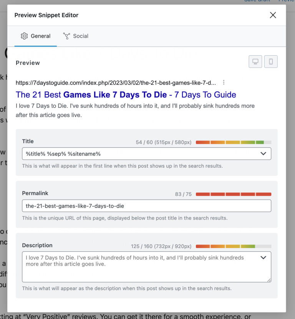
Task: Expand the Description variables dropdown
Action: click(263, 258)
